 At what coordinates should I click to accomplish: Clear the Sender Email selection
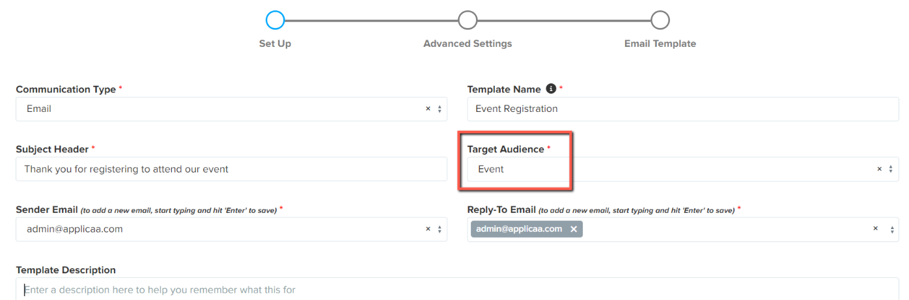[x=428, y=229]
